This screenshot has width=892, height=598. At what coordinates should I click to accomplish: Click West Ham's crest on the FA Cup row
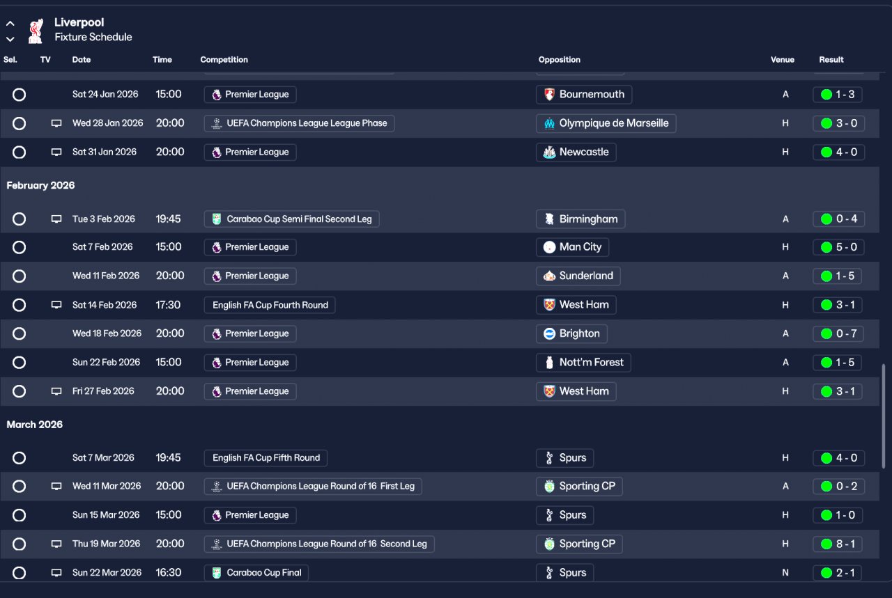(549, 305)
